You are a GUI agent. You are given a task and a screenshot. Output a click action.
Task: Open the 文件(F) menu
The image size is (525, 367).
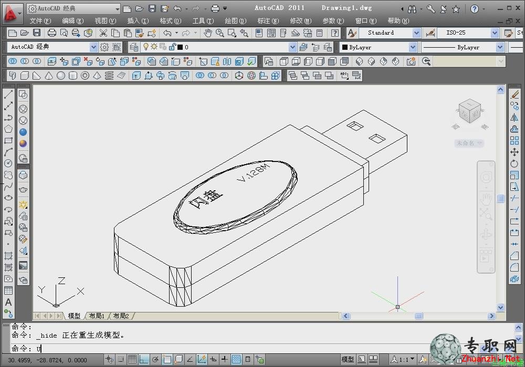click(40, 21)
